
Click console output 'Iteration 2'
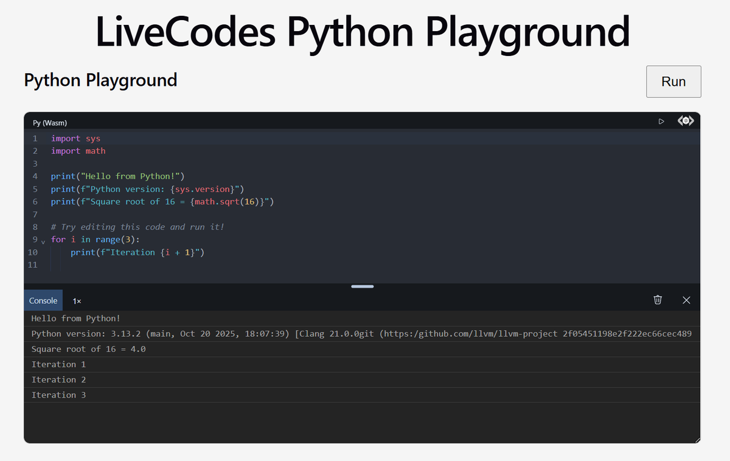[58, 379]
